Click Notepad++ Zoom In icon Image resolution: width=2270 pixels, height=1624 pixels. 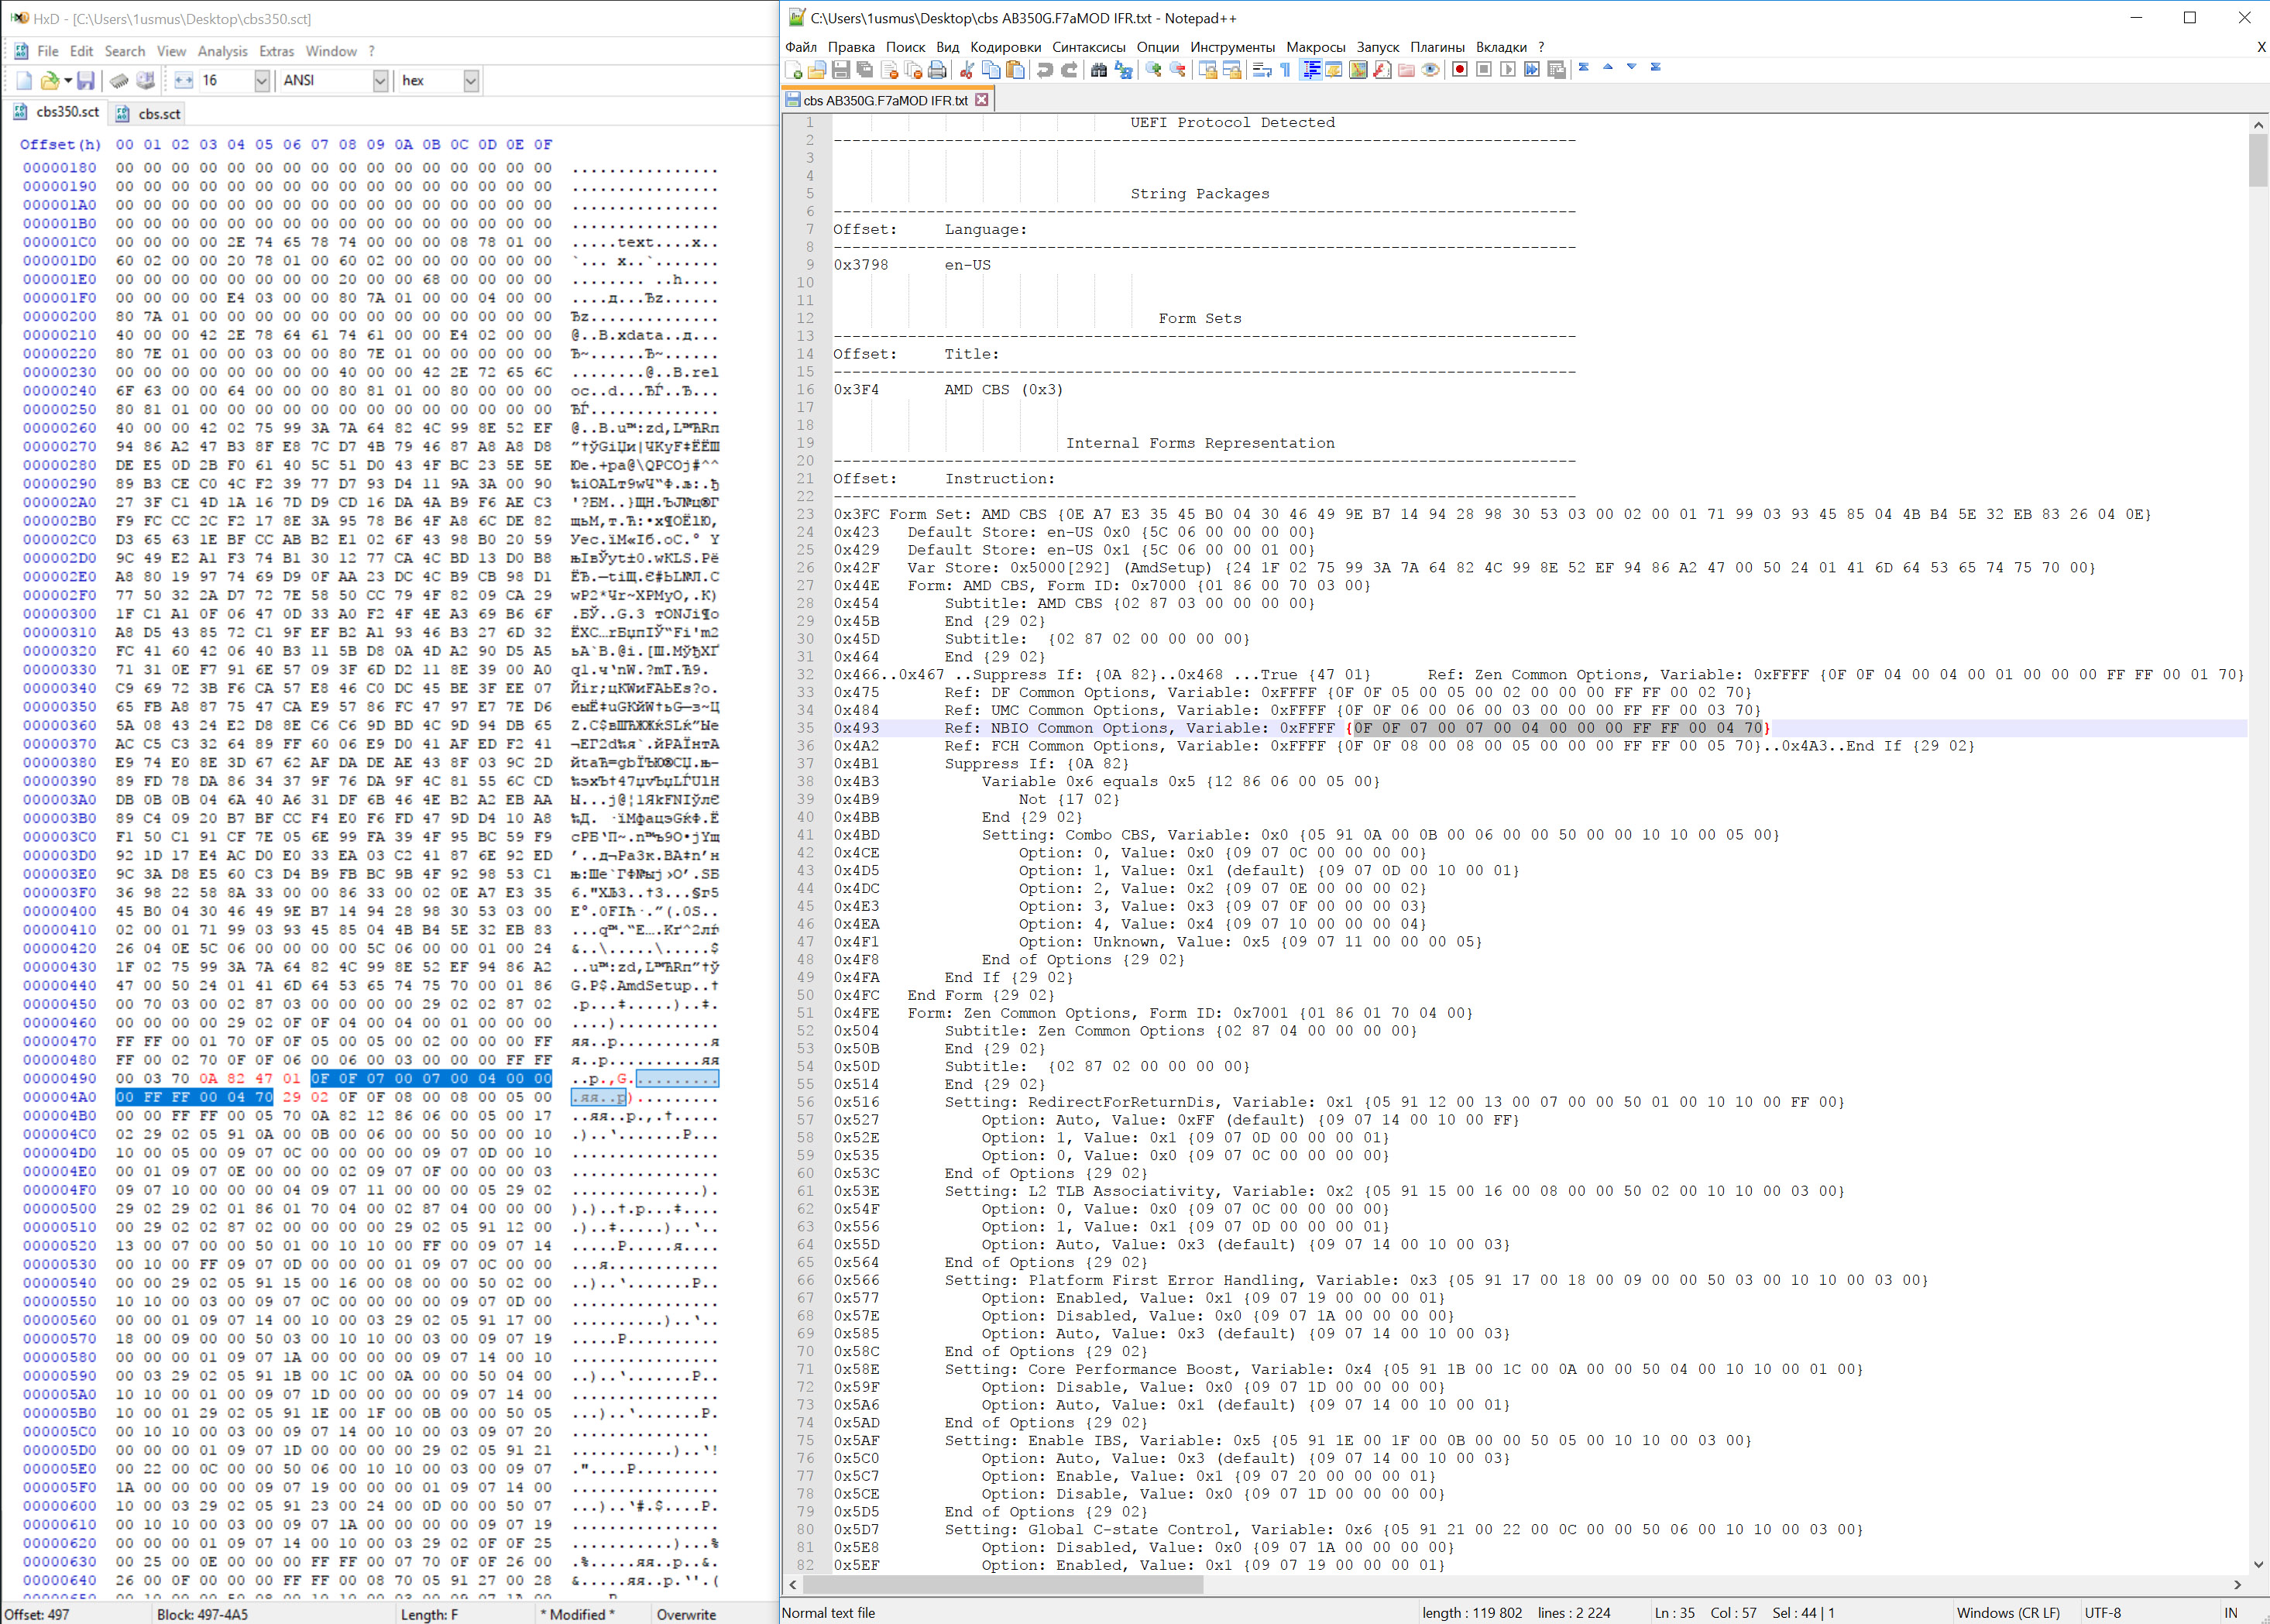point(1153,69)
